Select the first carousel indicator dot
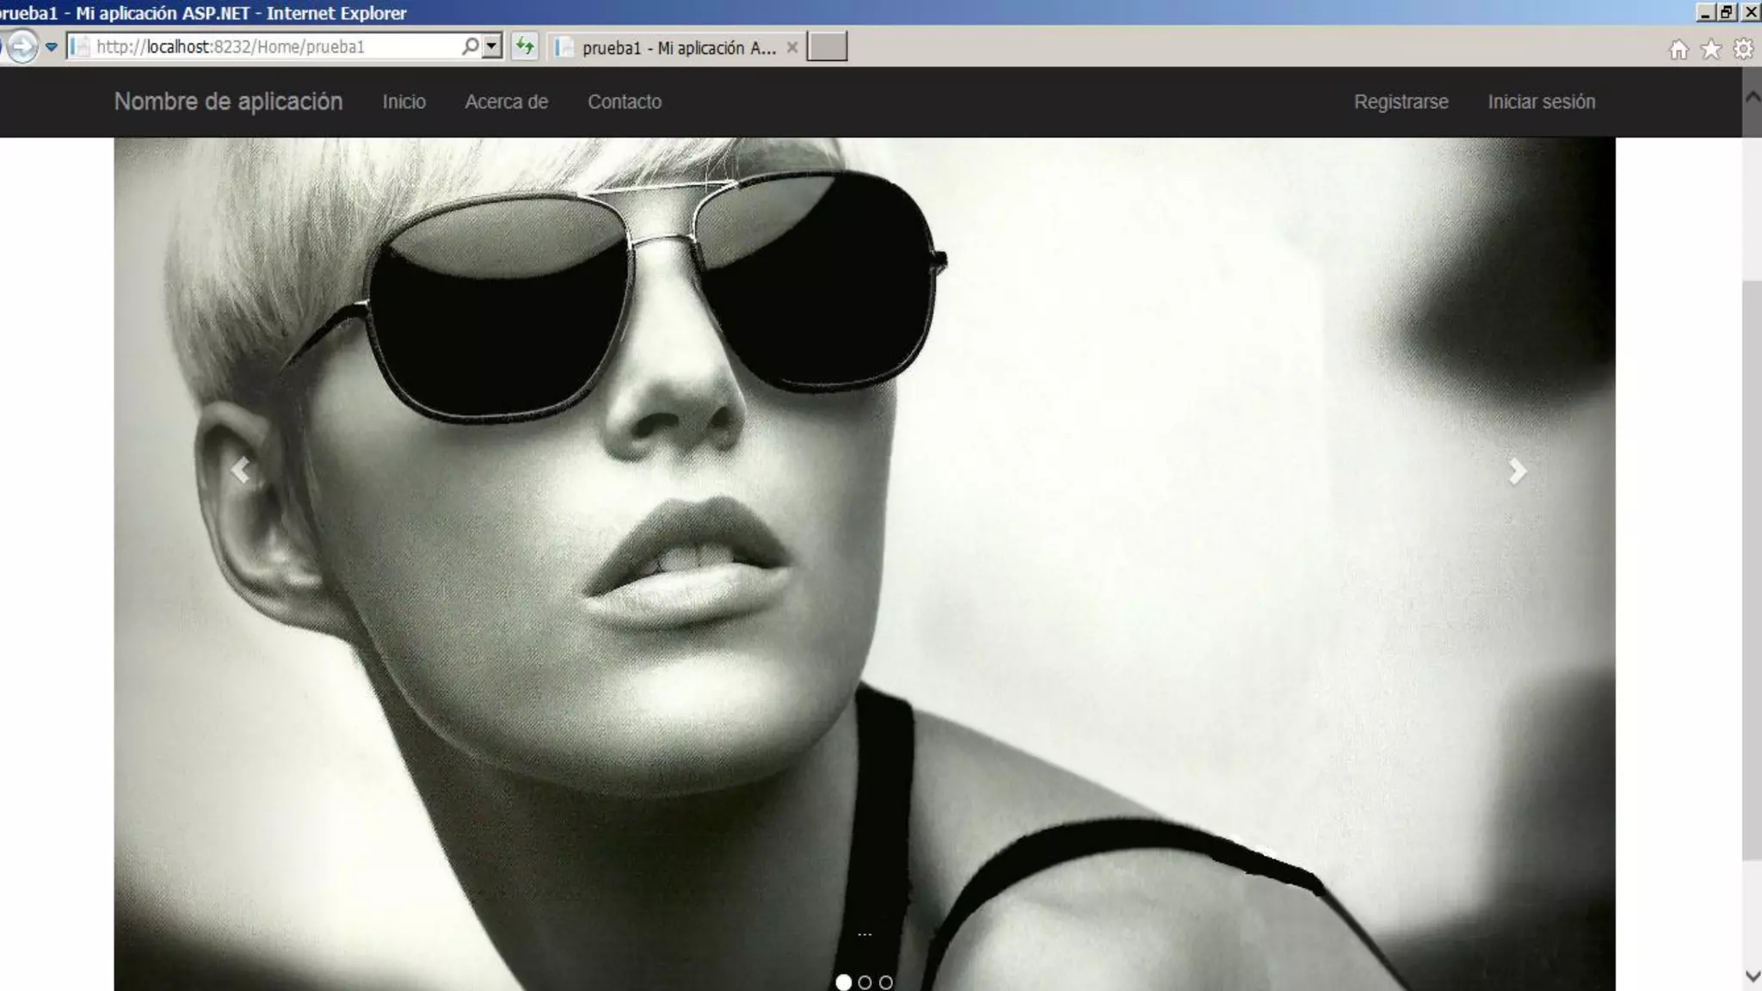Screen dimensions: 1762x991 point(843,982)
